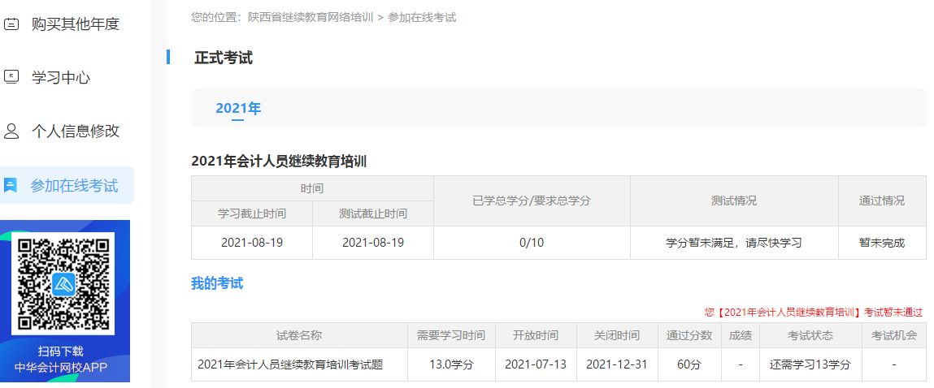Click the blue app logo inside the QR code
Image resolution: width=934 pixels, height=388 pixels.
(x=63, y=284)
